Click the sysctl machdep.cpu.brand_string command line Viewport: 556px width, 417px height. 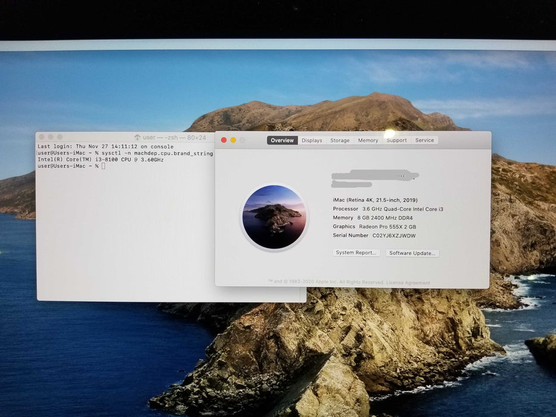point(125,153)
